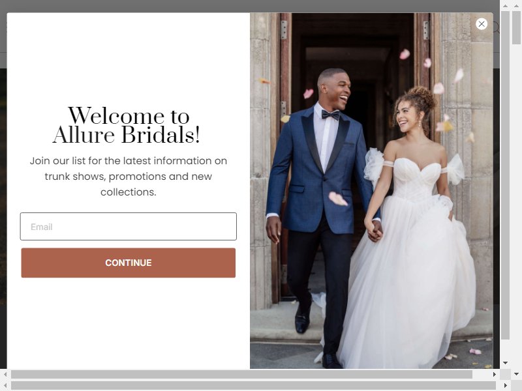Click the upper horizontal scrollbar right arrow
Viewport: 522px width, 391px height.
click(495, 374)
